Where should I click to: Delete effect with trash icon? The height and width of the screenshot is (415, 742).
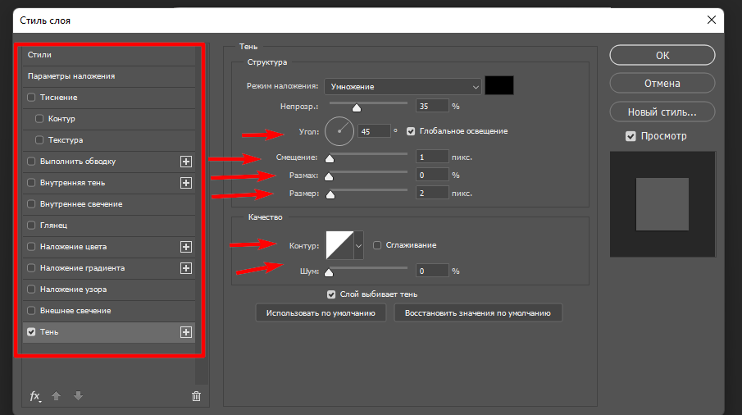pos(197,396)
